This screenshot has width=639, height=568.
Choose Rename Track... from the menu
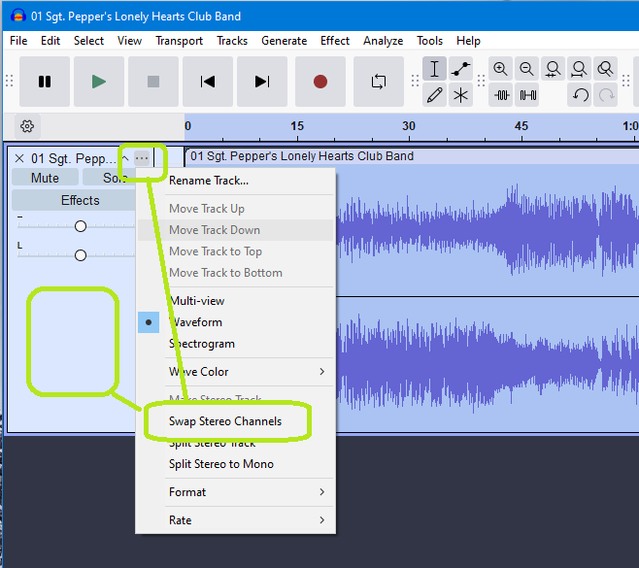tap(236, 181)
